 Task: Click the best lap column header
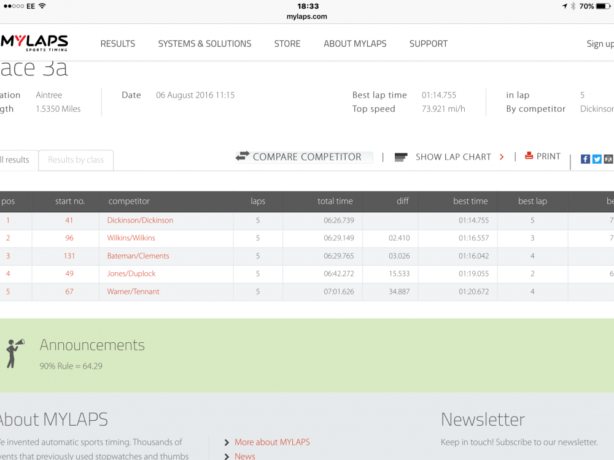532,201
